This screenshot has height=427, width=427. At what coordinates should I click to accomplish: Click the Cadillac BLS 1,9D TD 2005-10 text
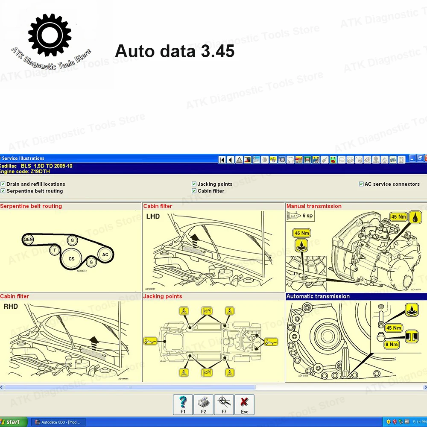point(36,166)
